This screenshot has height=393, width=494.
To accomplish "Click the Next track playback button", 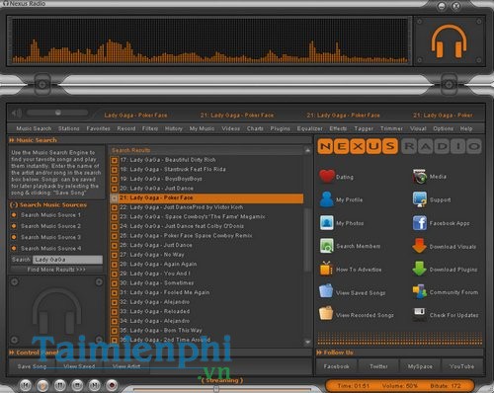I will (x=94, y=385).
